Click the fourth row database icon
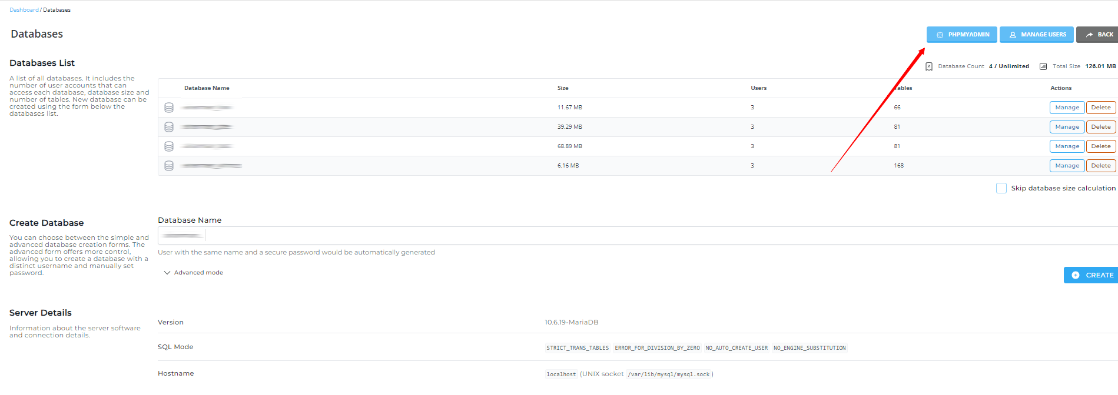The height and width of the screenshot is (395, 1118). 169,166
